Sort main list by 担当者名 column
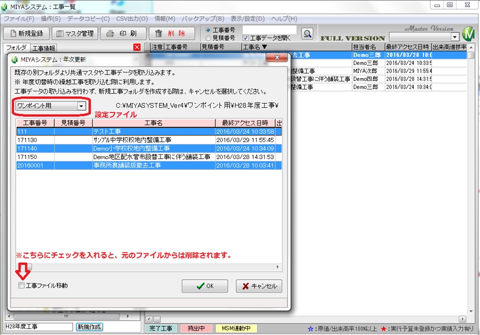The width and height of the screenshot is (480, 335). tap(368, 47)
